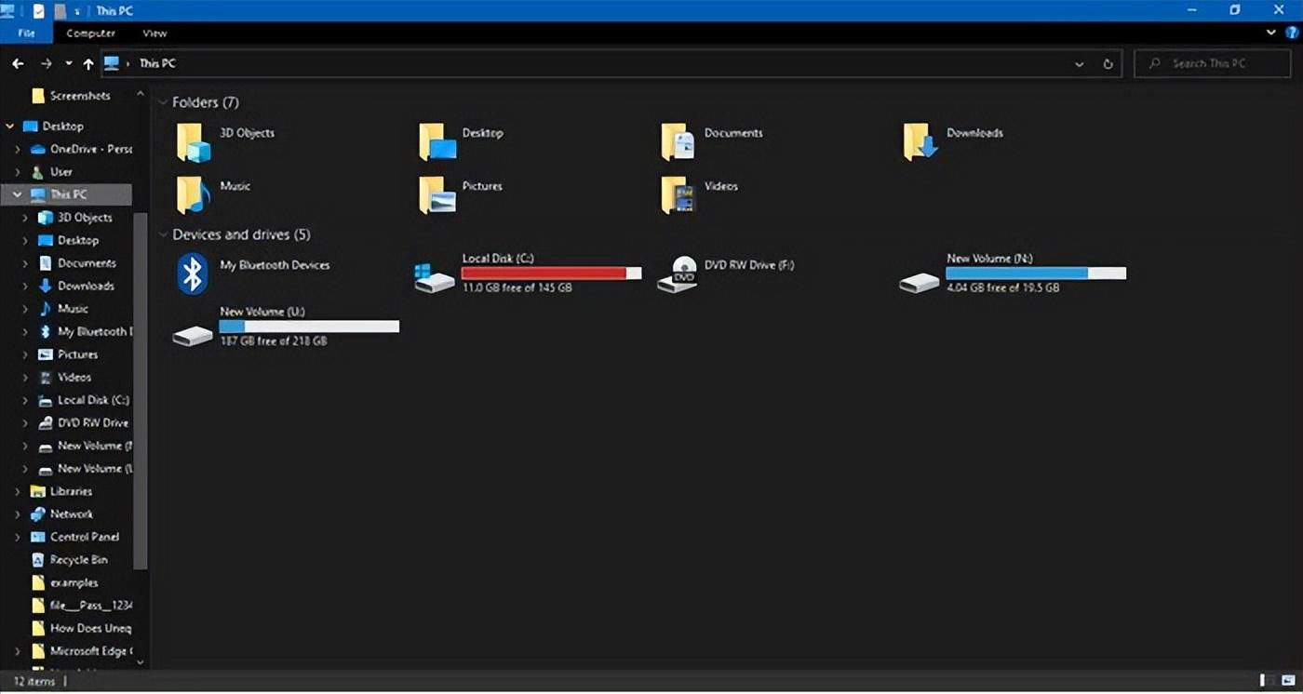
Task: Open the Desktop folder in main pane
Action: 437,142
